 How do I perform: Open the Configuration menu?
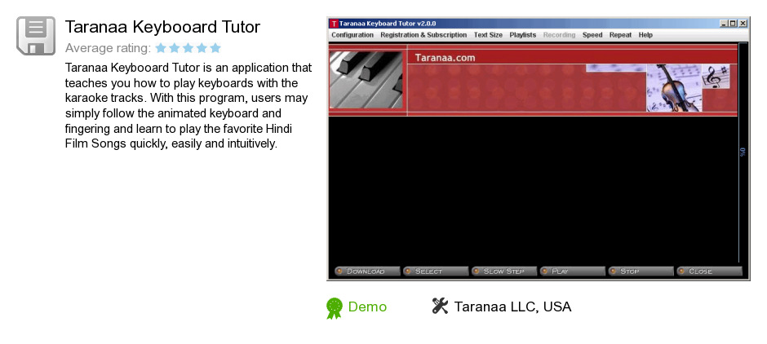(352, 35)
